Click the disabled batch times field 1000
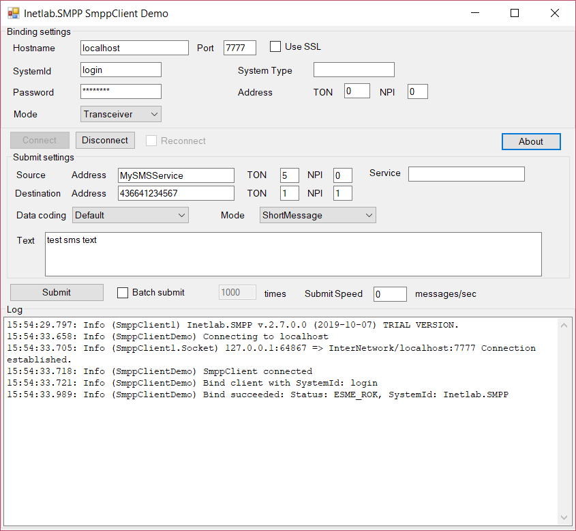 click(237, 292)
